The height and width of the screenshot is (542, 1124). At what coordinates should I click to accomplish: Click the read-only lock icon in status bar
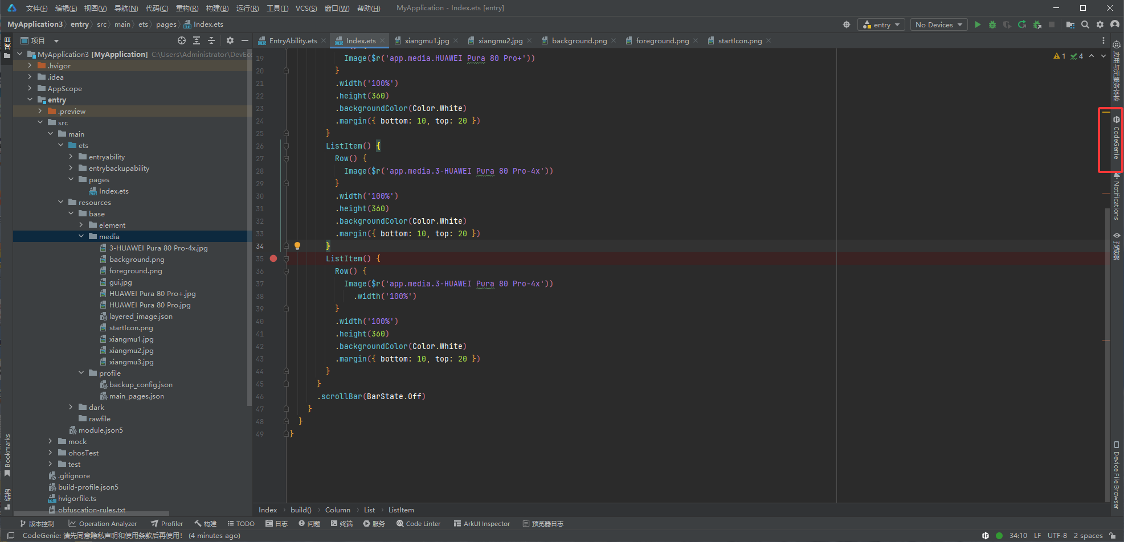pos(1113,535)
